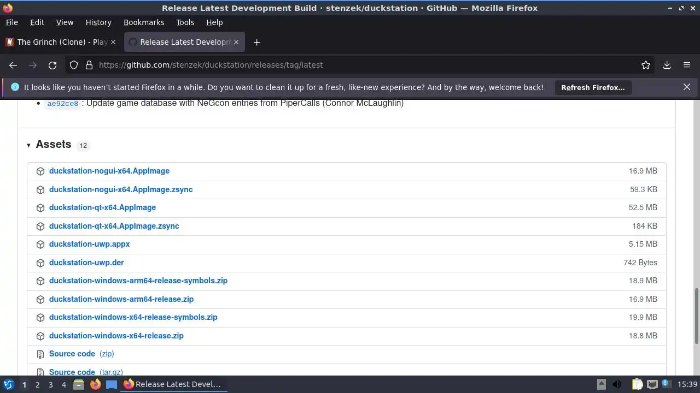700x393 pixels.
Task: Click the info icon in notification bar
Action: point(15,87)
